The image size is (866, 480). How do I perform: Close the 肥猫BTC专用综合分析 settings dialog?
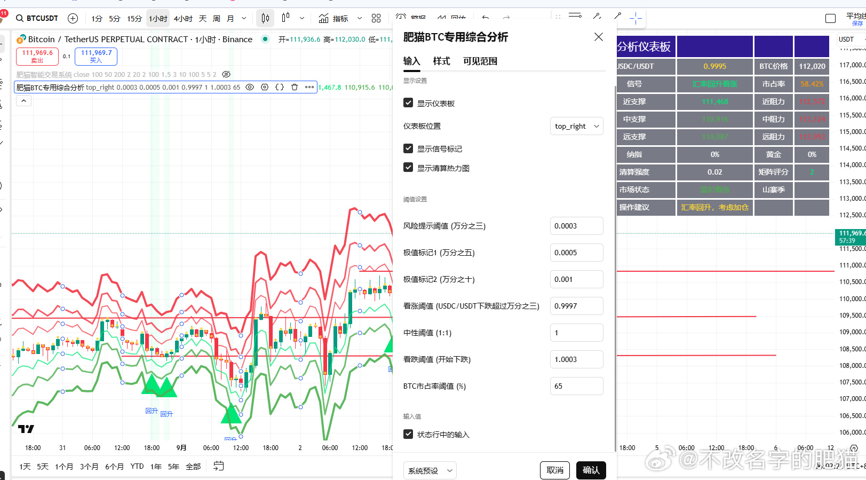click(599, 37)
